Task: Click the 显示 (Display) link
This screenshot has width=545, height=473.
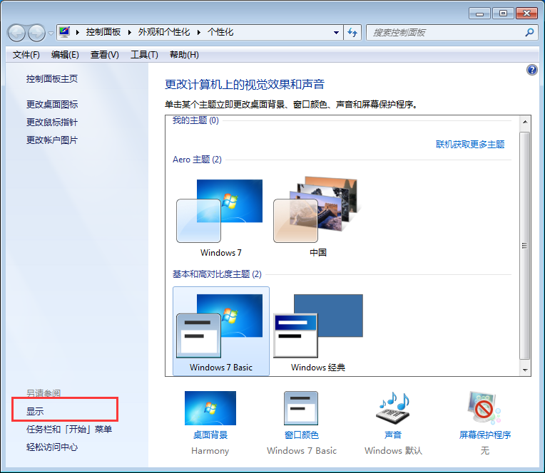Action: (x=35, y=411)
